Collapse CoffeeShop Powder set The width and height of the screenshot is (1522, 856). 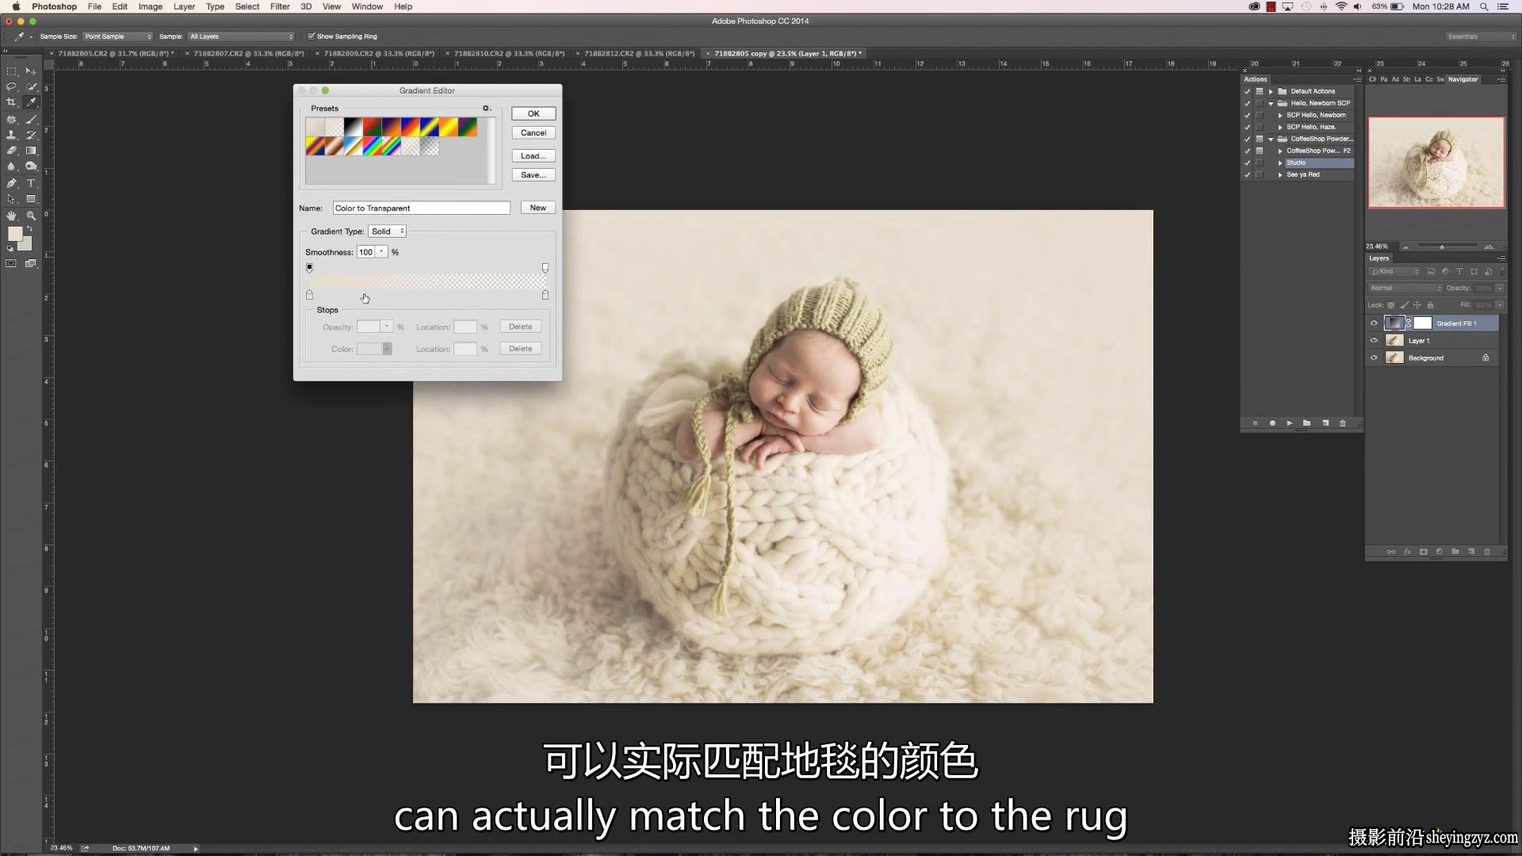(x=1271, y=139)
